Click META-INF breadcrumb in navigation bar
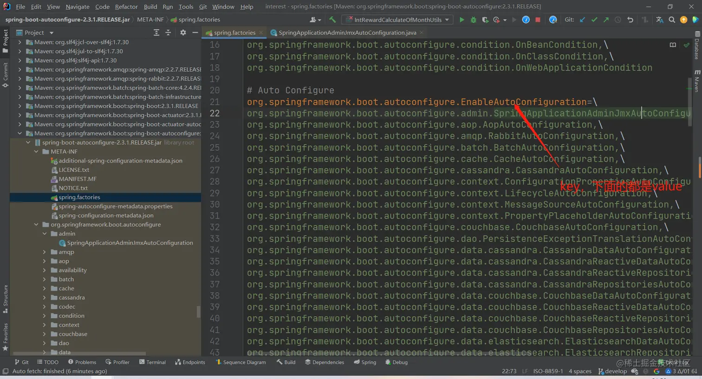 coord(150,19)
